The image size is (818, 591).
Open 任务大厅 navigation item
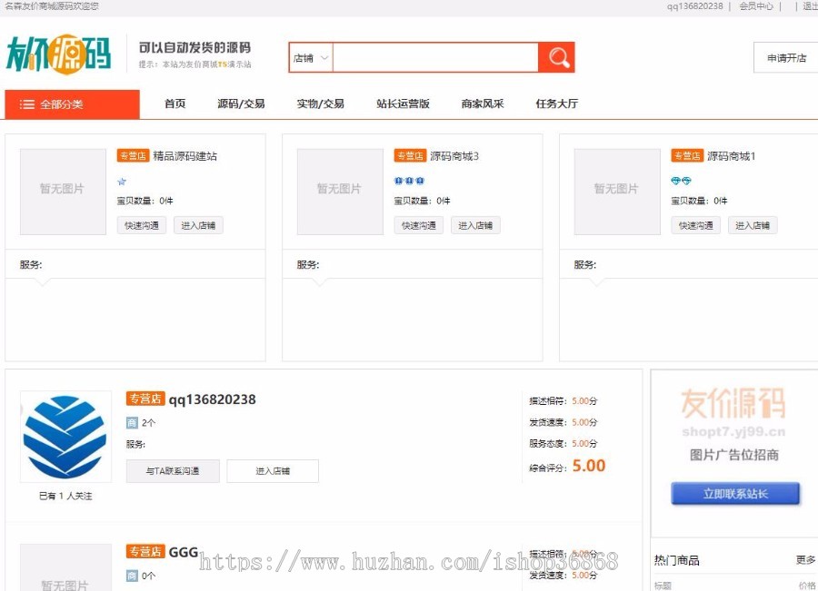(x=556, y=103)
